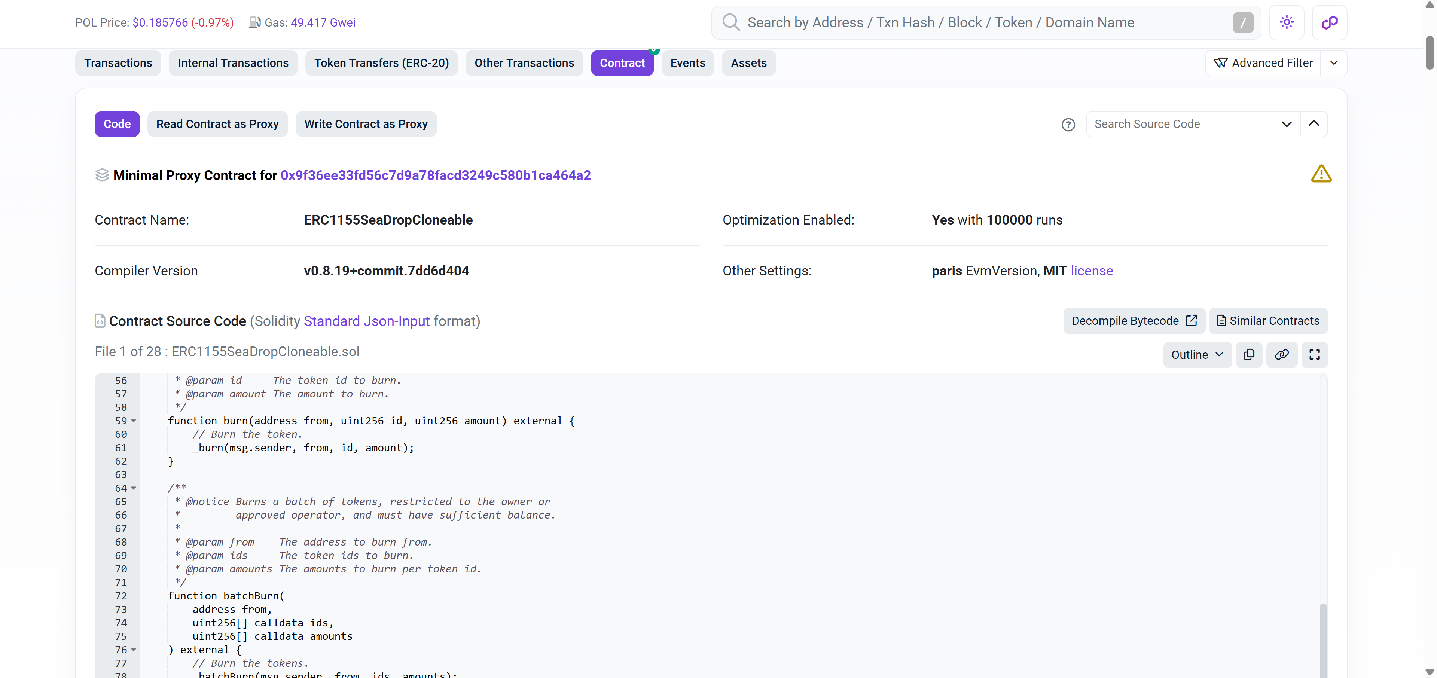Click the Polygon chain logo icon
This screenshot has height=678, width=1437.
pos(1329,23)
